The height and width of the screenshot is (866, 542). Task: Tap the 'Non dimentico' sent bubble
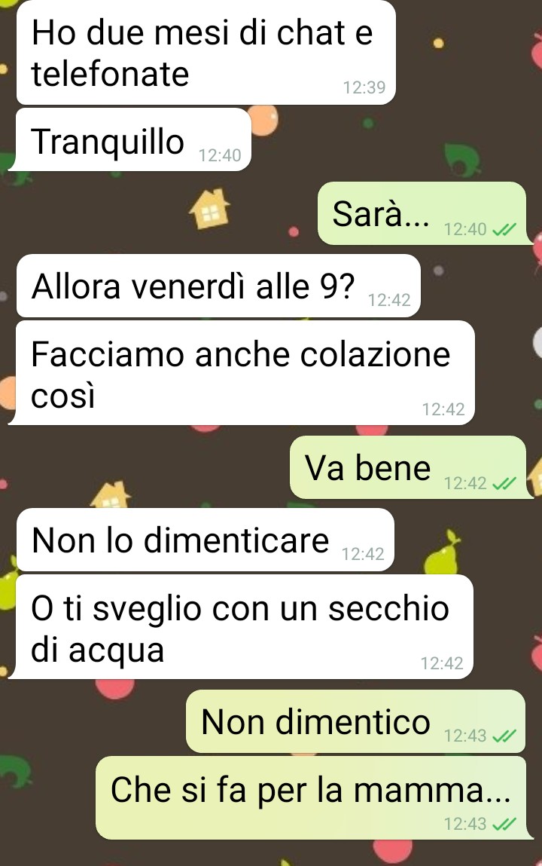click(355, 721)
